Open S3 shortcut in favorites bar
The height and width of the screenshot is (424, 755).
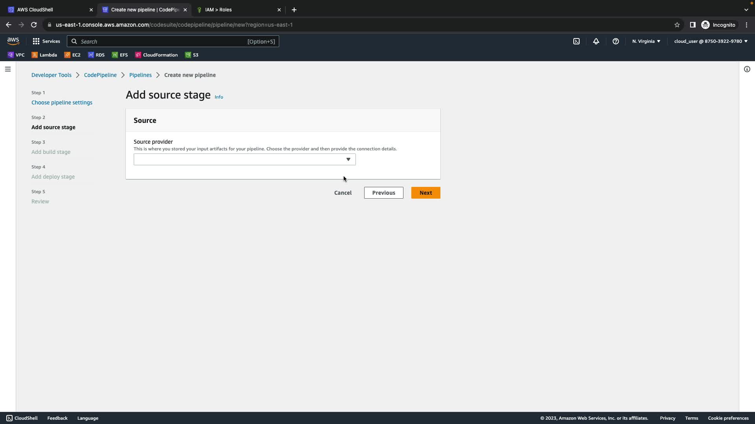point(192,55)
